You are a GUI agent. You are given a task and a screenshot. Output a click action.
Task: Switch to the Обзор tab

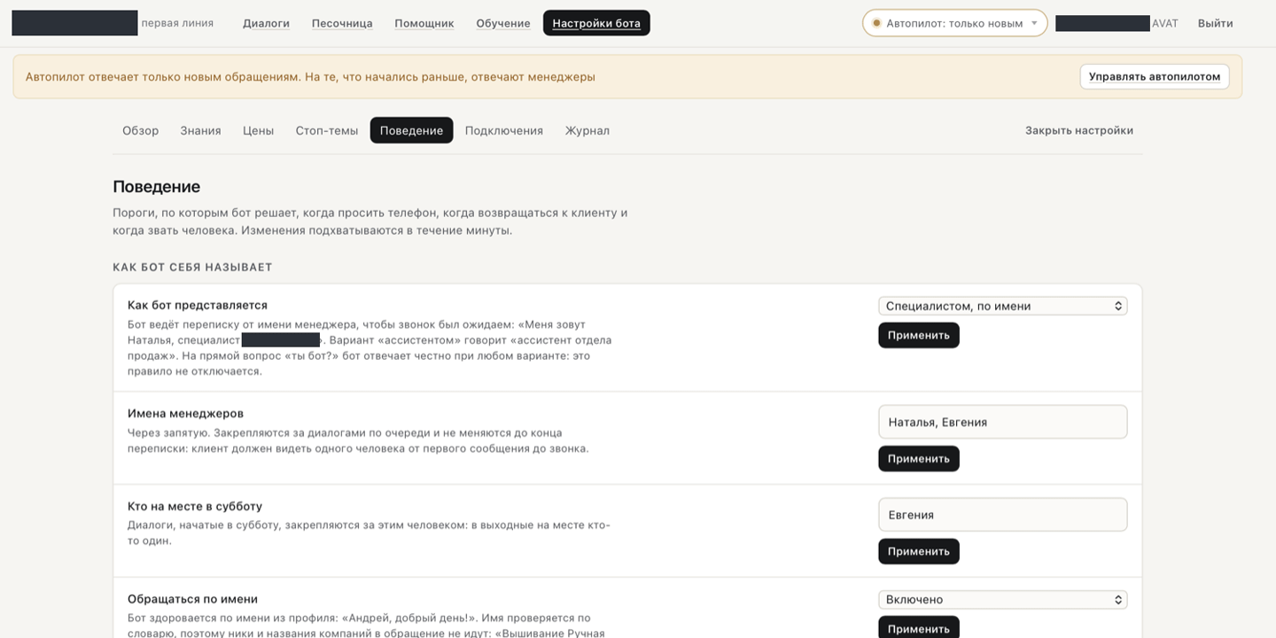click(140, 130)
